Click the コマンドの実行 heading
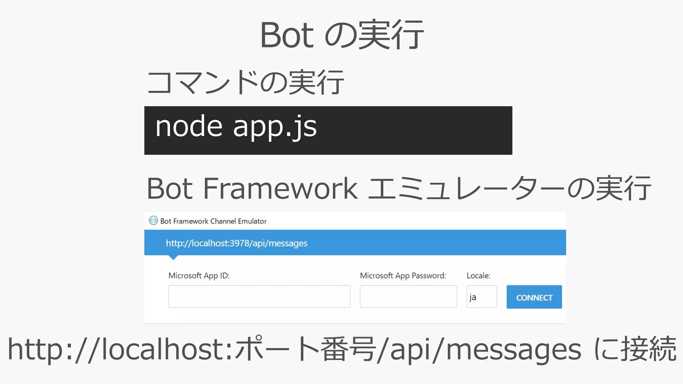Screen dimensions: 683x384 click(x=245, y=82)
